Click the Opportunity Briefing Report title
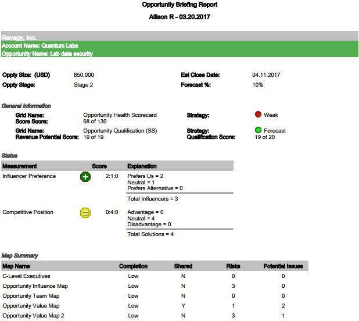This screenshot has height=321, width=359. pos(179,5)
